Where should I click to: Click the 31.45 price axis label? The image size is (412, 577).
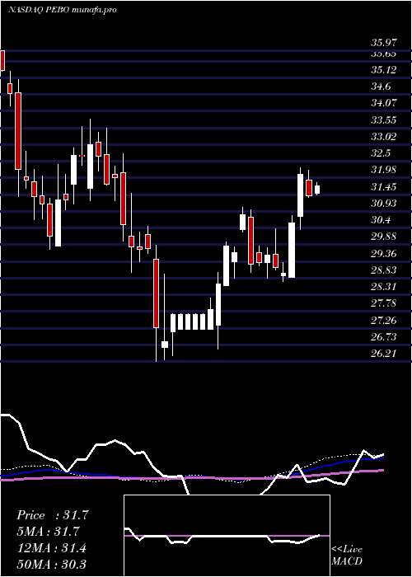click(384, 187)
